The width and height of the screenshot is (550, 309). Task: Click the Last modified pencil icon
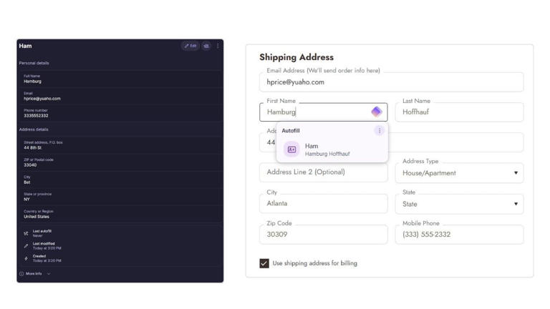tap(26, 246)
